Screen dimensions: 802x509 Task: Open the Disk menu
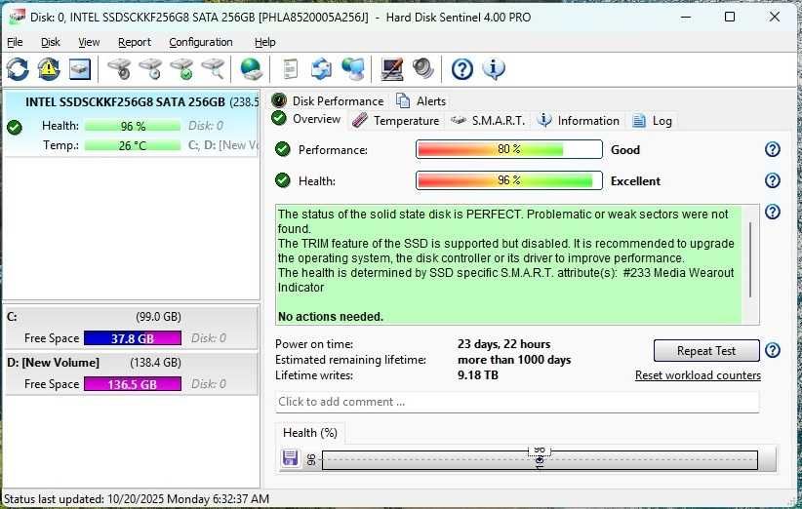pos(51,42)
